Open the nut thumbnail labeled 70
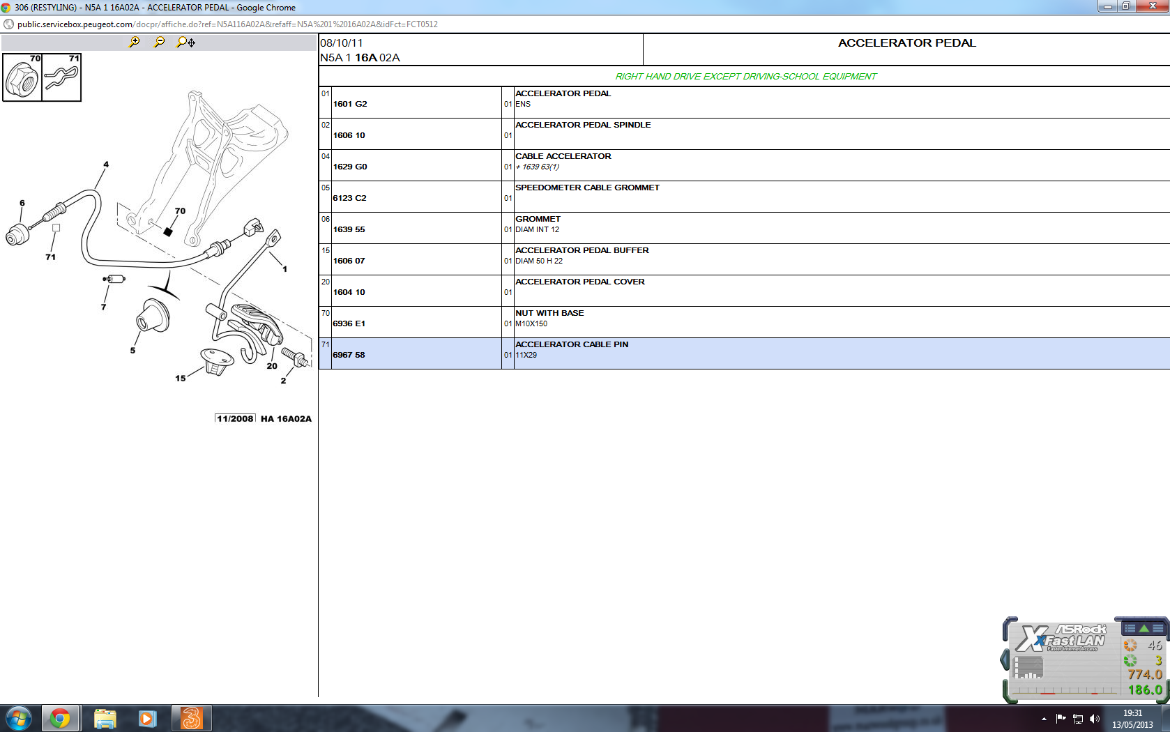The image size is (1170, 732). (x=22, y=77)
